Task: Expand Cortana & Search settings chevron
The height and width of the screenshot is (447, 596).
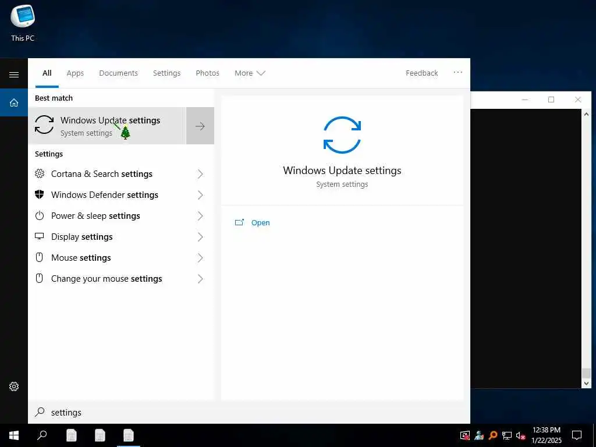Action: click(x=200, y=173)
